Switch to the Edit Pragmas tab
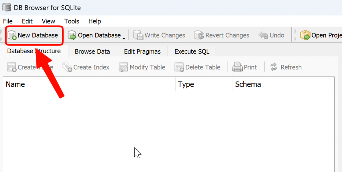 tap(142, 52)
